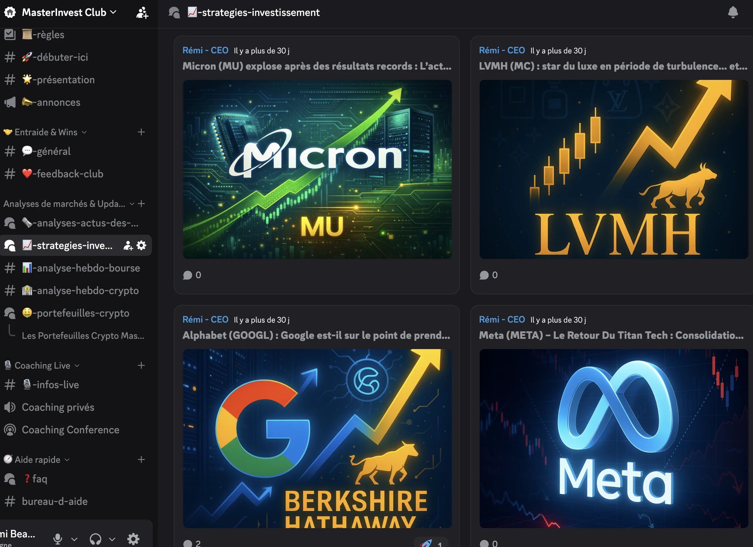
Task: Open audio output options chevron
Action: [112, 539]
